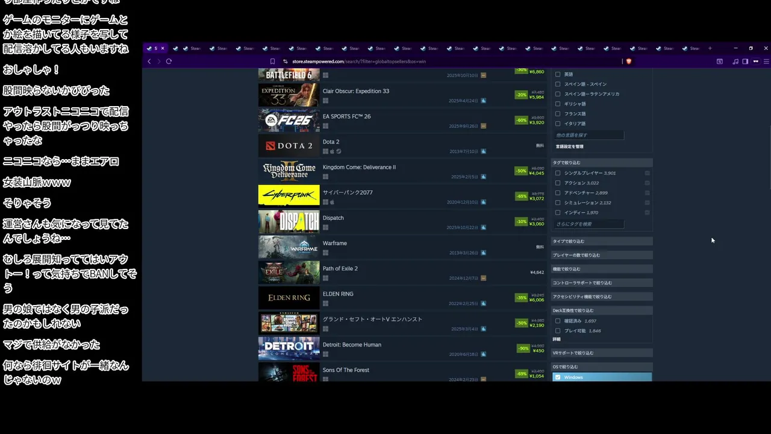Open the Warframe game thumbnail
The height and width of the screenshot is (434, 771).
(289, 247)
